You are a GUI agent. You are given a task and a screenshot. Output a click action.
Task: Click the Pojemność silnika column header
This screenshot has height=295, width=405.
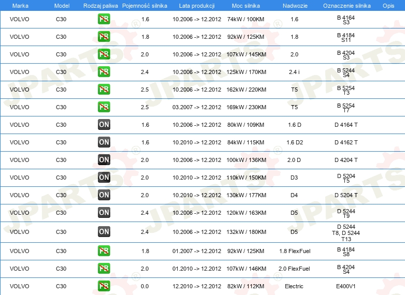144,6
